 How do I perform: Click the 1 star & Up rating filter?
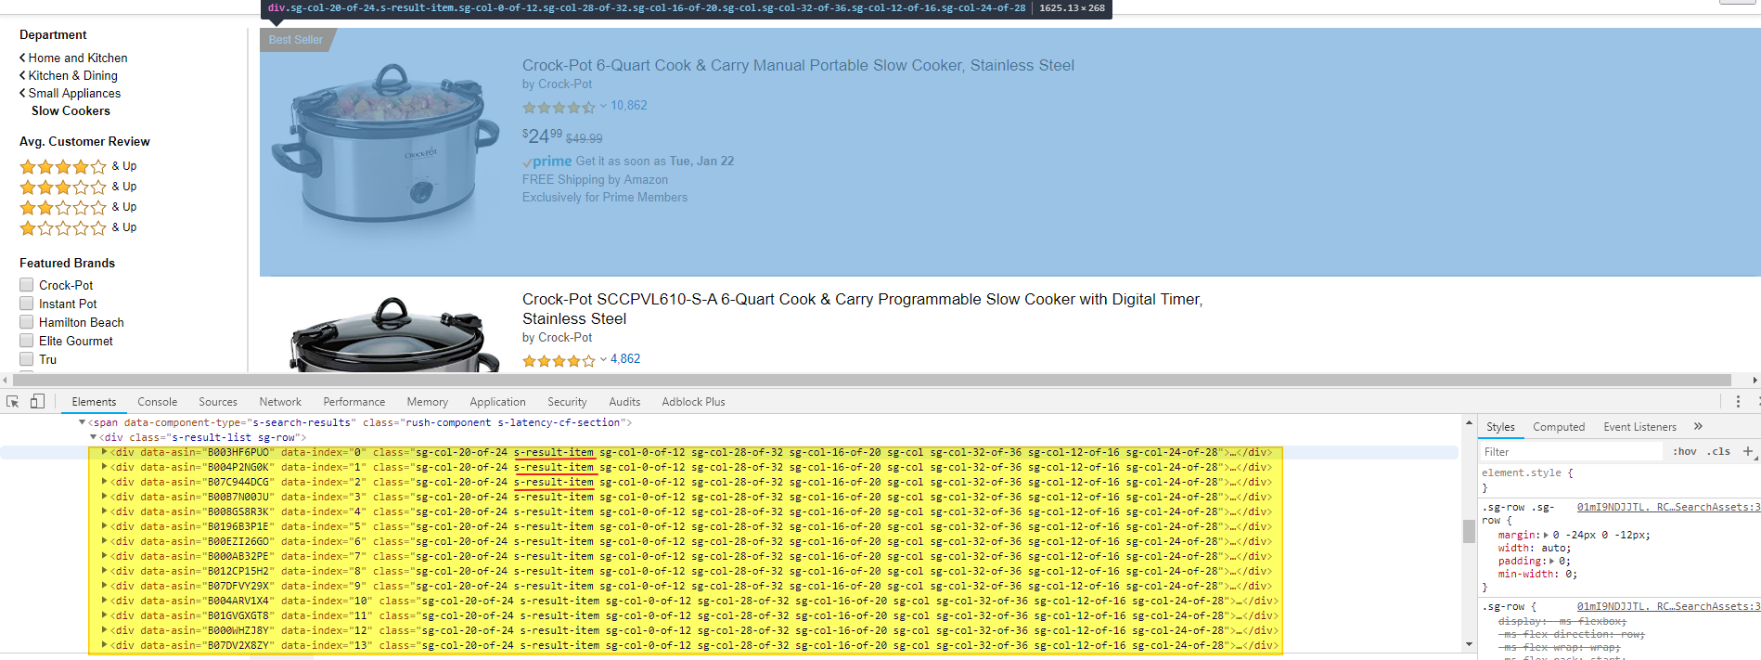pos(78,227)
